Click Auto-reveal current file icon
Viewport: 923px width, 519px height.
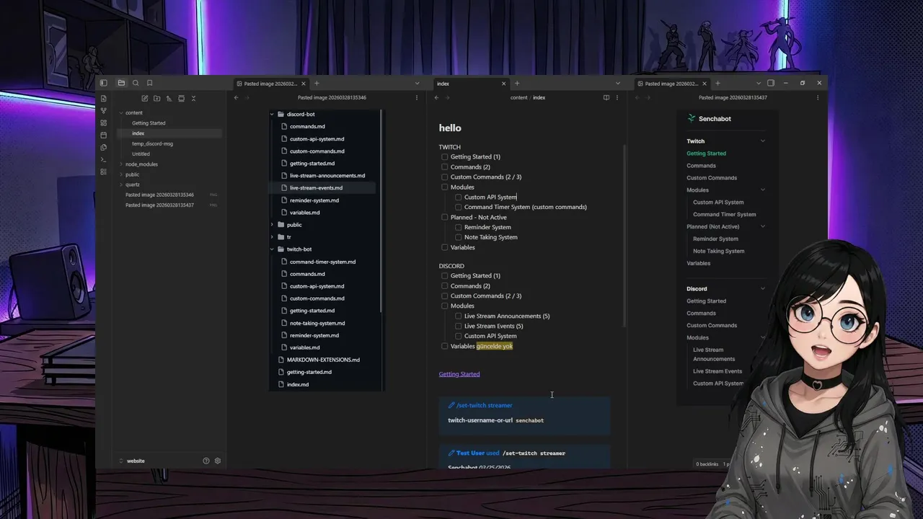[181, 98]
